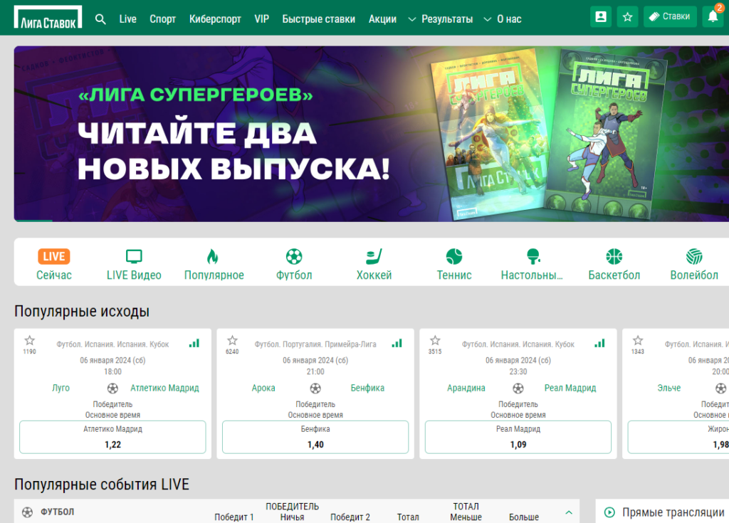Collapse the Футбол LIVE section

point(569,512)
